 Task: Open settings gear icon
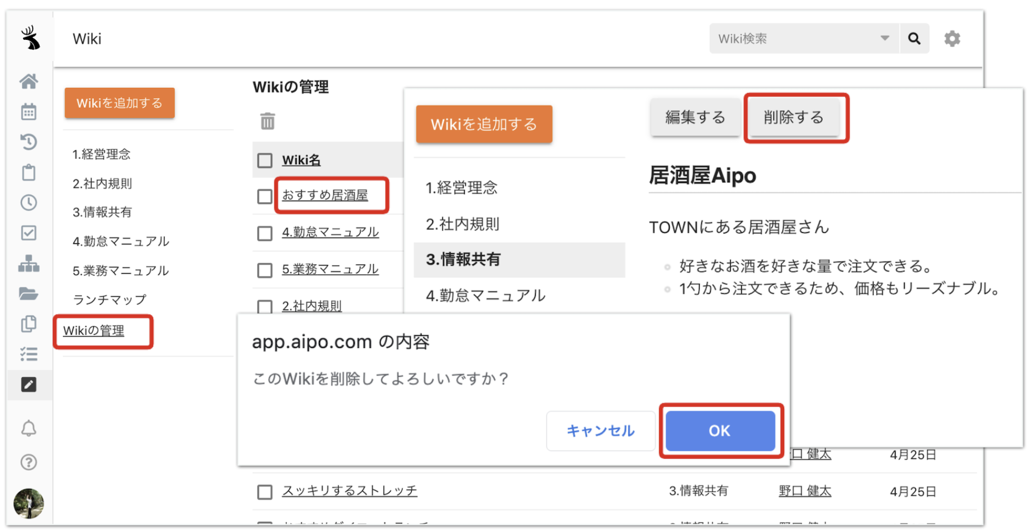coord(952,38)
